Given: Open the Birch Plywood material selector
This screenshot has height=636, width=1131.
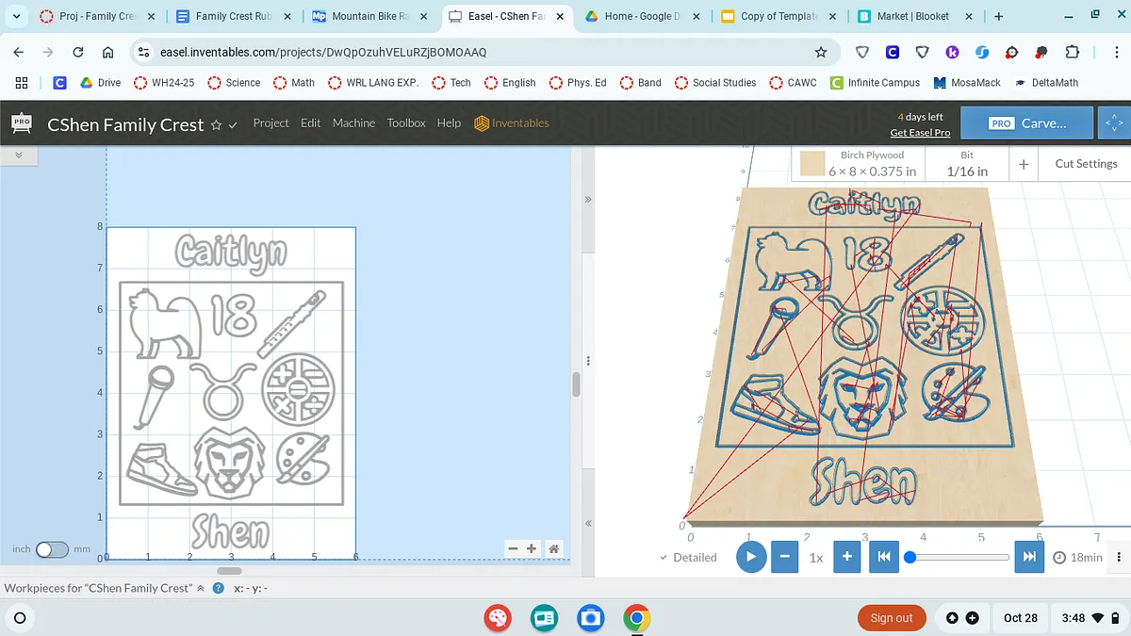Looking at the screenshot, I should pos(856,163).
